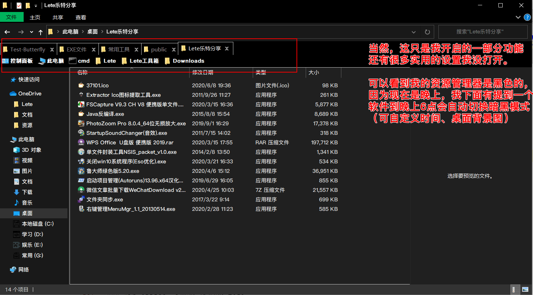Open the 查看 ribbon tab
The height and width of the screenshot is (295, 533).
point(81,17)
